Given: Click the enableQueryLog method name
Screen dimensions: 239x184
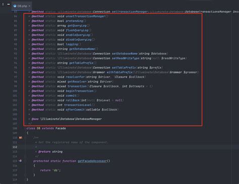Looking at the screenshot, I should [x=78, y=35].
